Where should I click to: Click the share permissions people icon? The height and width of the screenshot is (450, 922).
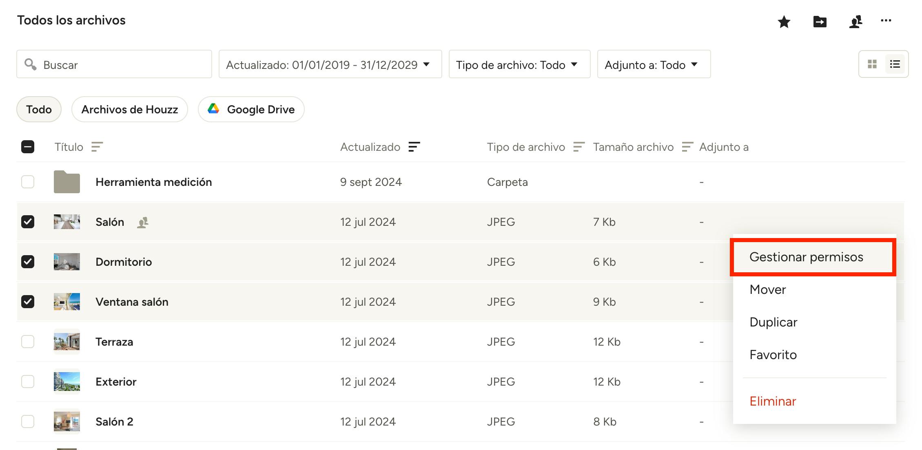pos(856,22)
